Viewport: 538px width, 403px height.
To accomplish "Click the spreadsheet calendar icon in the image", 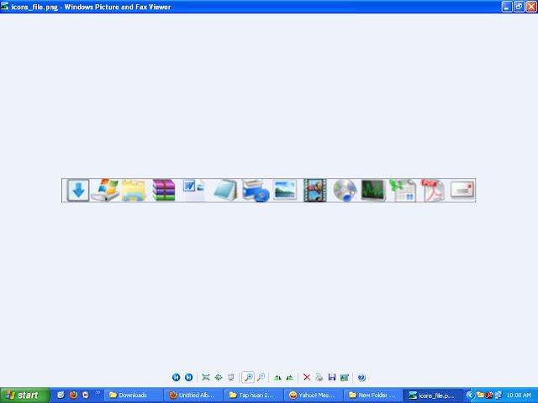I will (x=403, y=191).
